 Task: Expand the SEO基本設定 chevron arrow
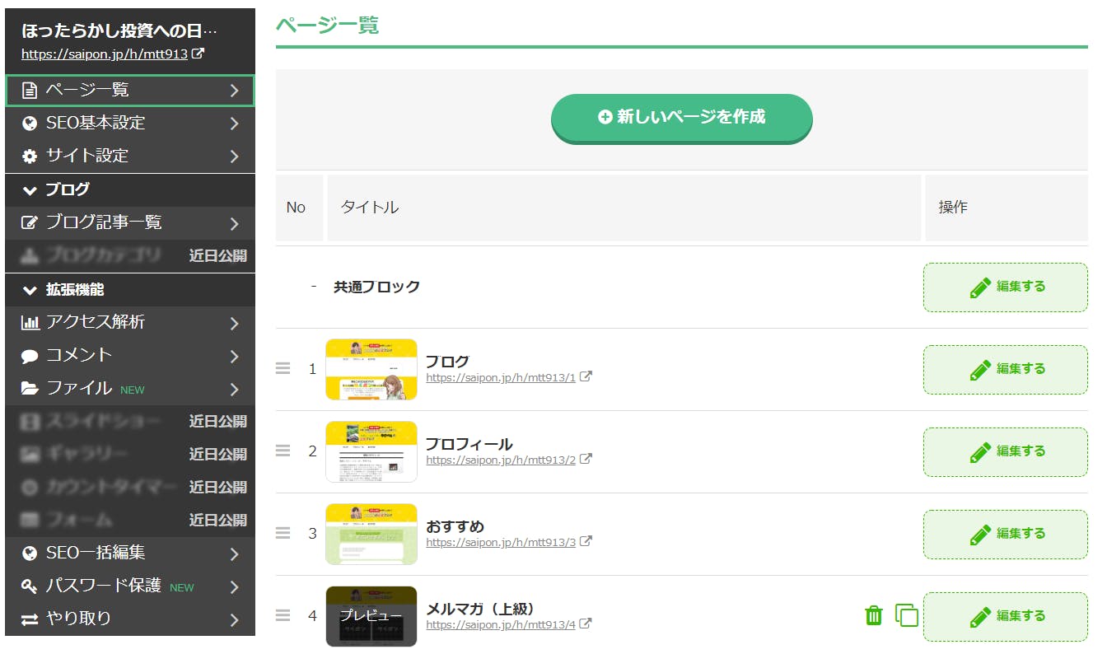click(235, 124)
